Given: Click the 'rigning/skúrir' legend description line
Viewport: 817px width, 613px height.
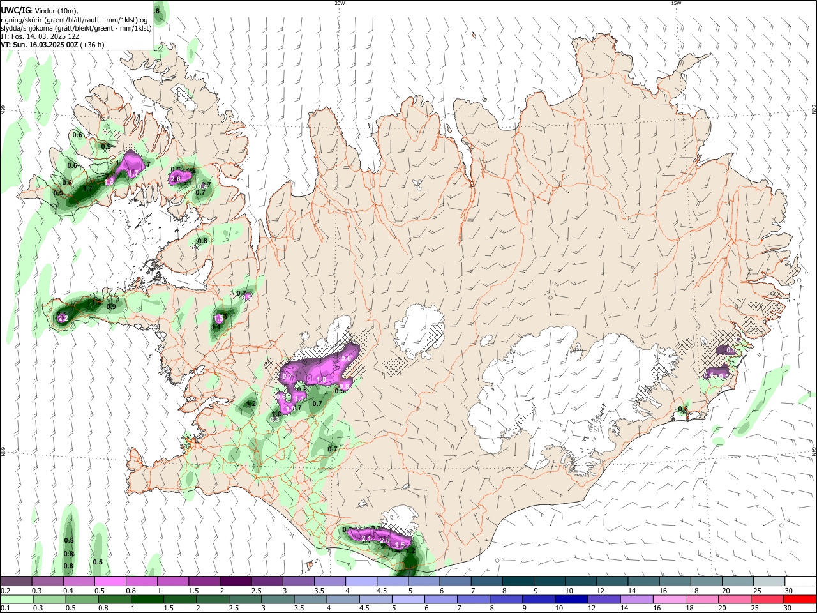Looking at the screenshot, I should (x=74, y=20).
